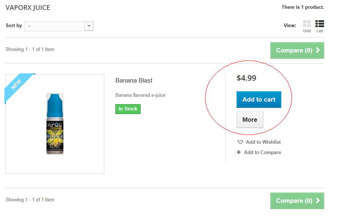
Task: Click the green In Stock badge
Action: (128, 109)
